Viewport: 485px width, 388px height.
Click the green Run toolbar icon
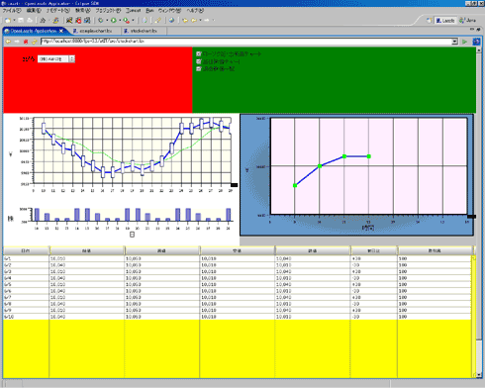pyautogui.click(x=114, y=21)
